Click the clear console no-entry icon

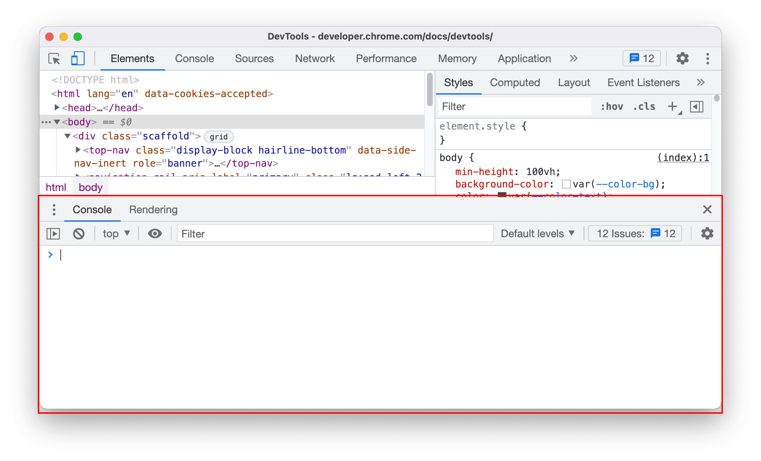79,234
